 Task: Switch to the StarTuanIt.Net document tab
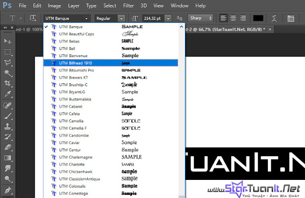225,30
